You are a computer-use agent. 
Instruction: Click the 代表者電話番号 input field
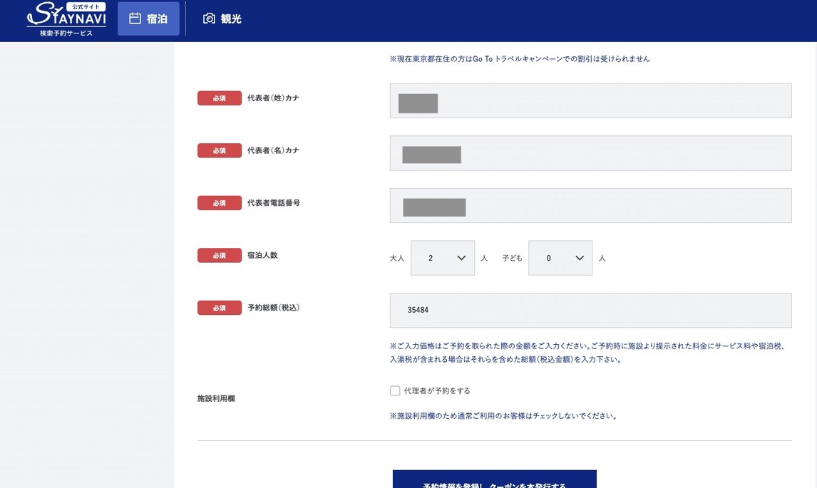tap(590, 205)
